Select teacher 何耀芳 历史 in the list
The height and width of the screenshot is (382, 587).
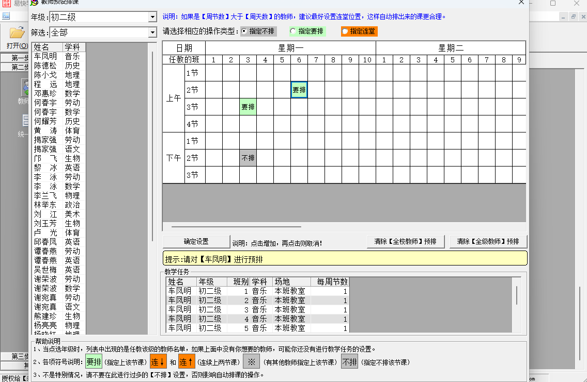[x=59, y=121]
